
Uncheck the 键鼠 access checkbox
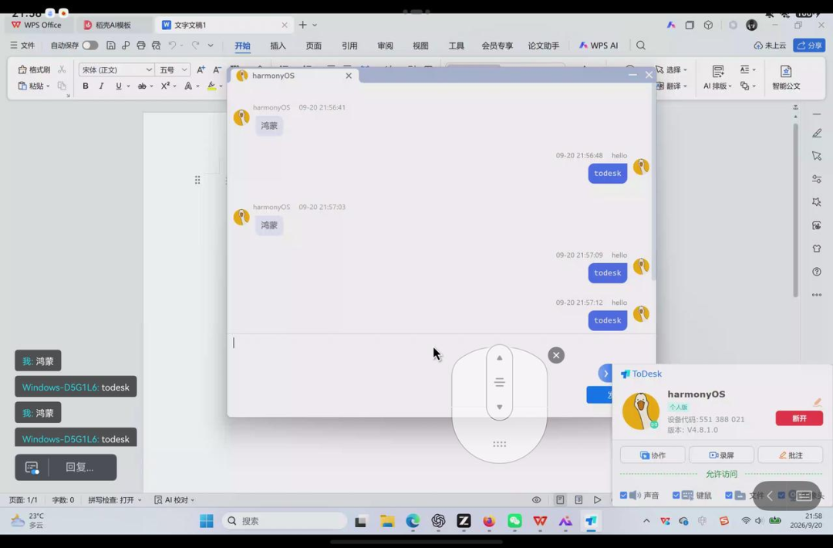point(676,496)
